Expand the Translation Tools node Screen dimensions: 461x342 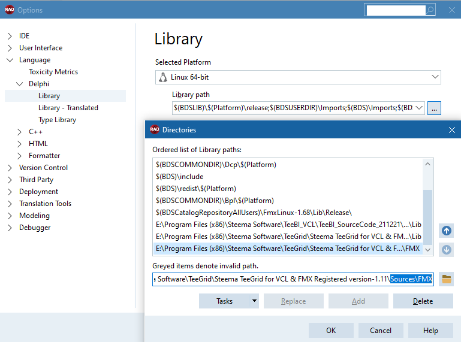10,204
